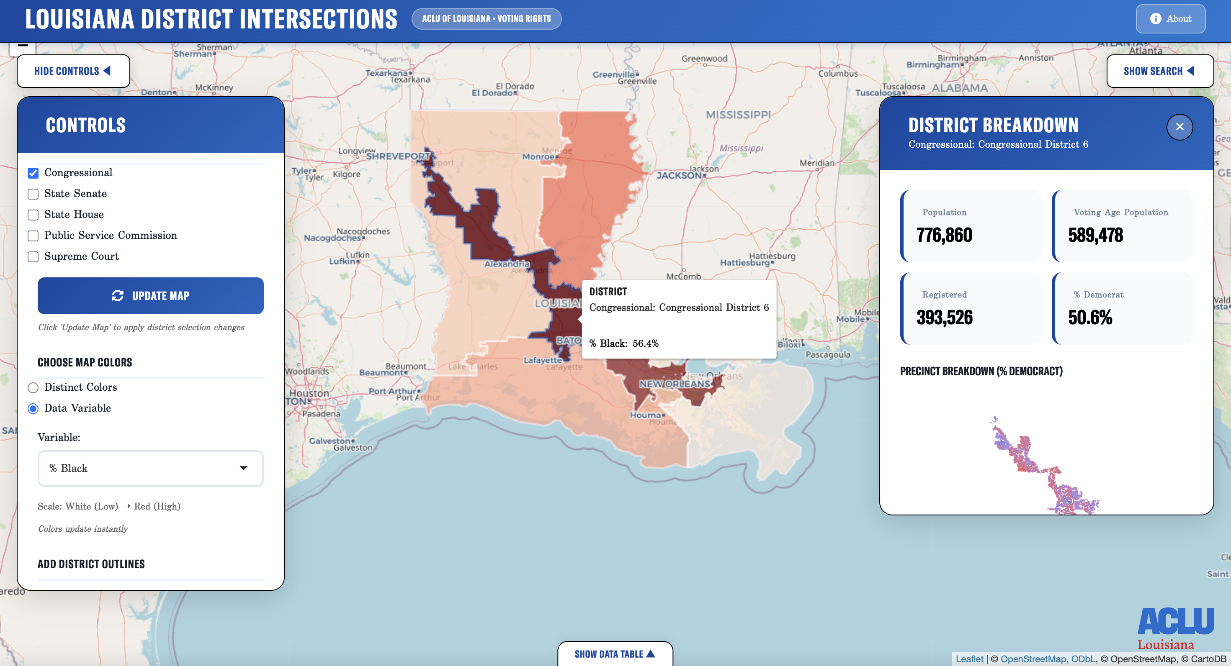The image size is (1231, 666).
Task: Check the Supreme Court checkbox
Action: (x=33, y=257)
